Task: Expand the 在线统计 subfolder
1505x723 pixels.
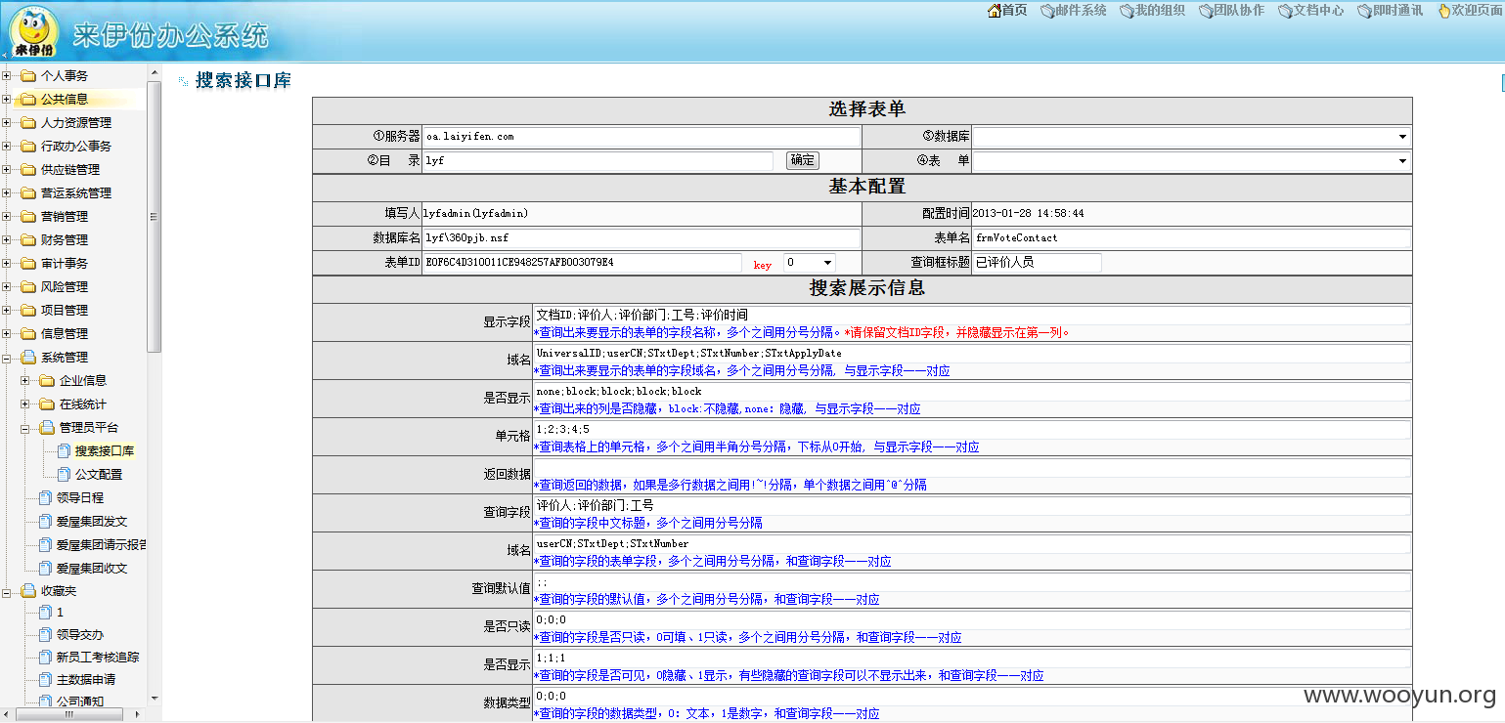Action: (x=25, y=404)
